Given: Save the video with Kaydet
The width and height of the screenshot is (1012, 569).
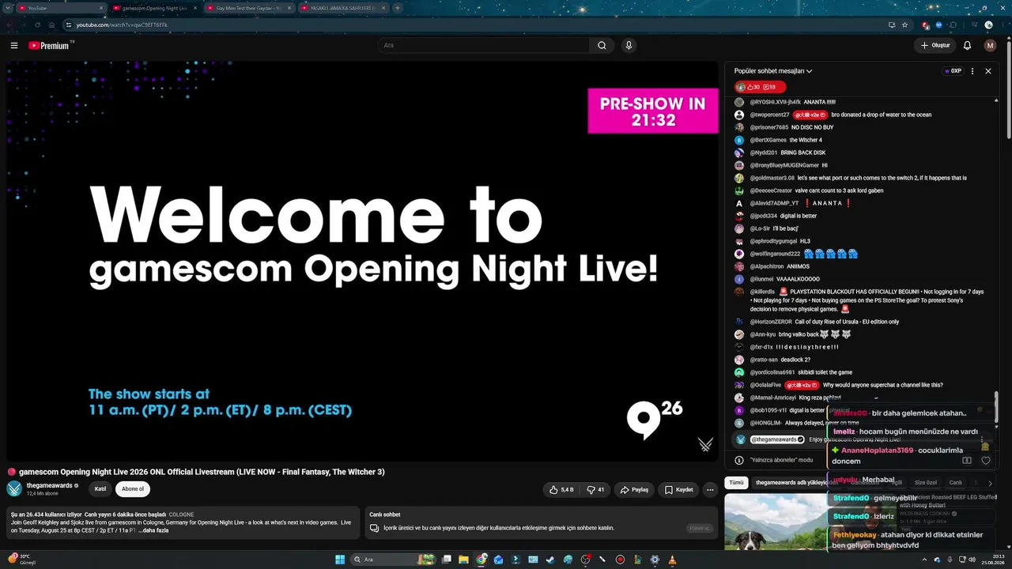Looking at the screenshot, I should point(679,490).
